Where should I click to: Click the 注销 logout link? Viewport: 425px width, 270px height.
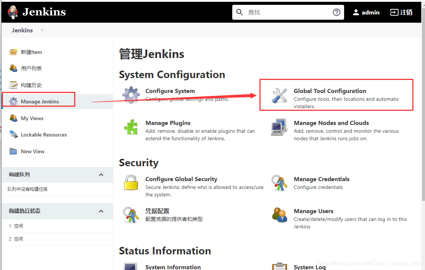coord(406,12)
